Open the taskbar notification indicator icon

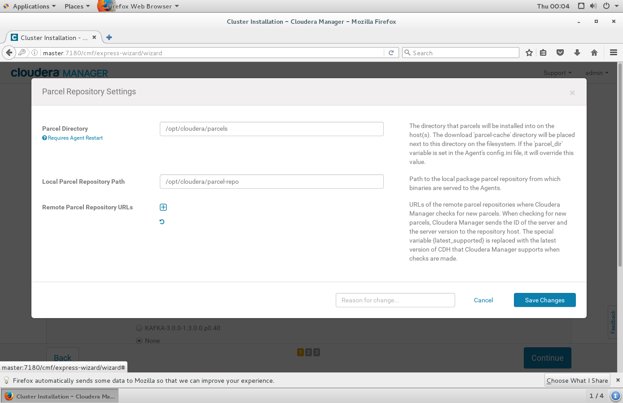click(x=616, y=396)
